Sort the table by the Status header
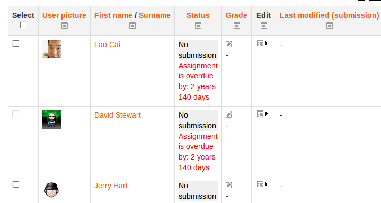 pos(198,15)
